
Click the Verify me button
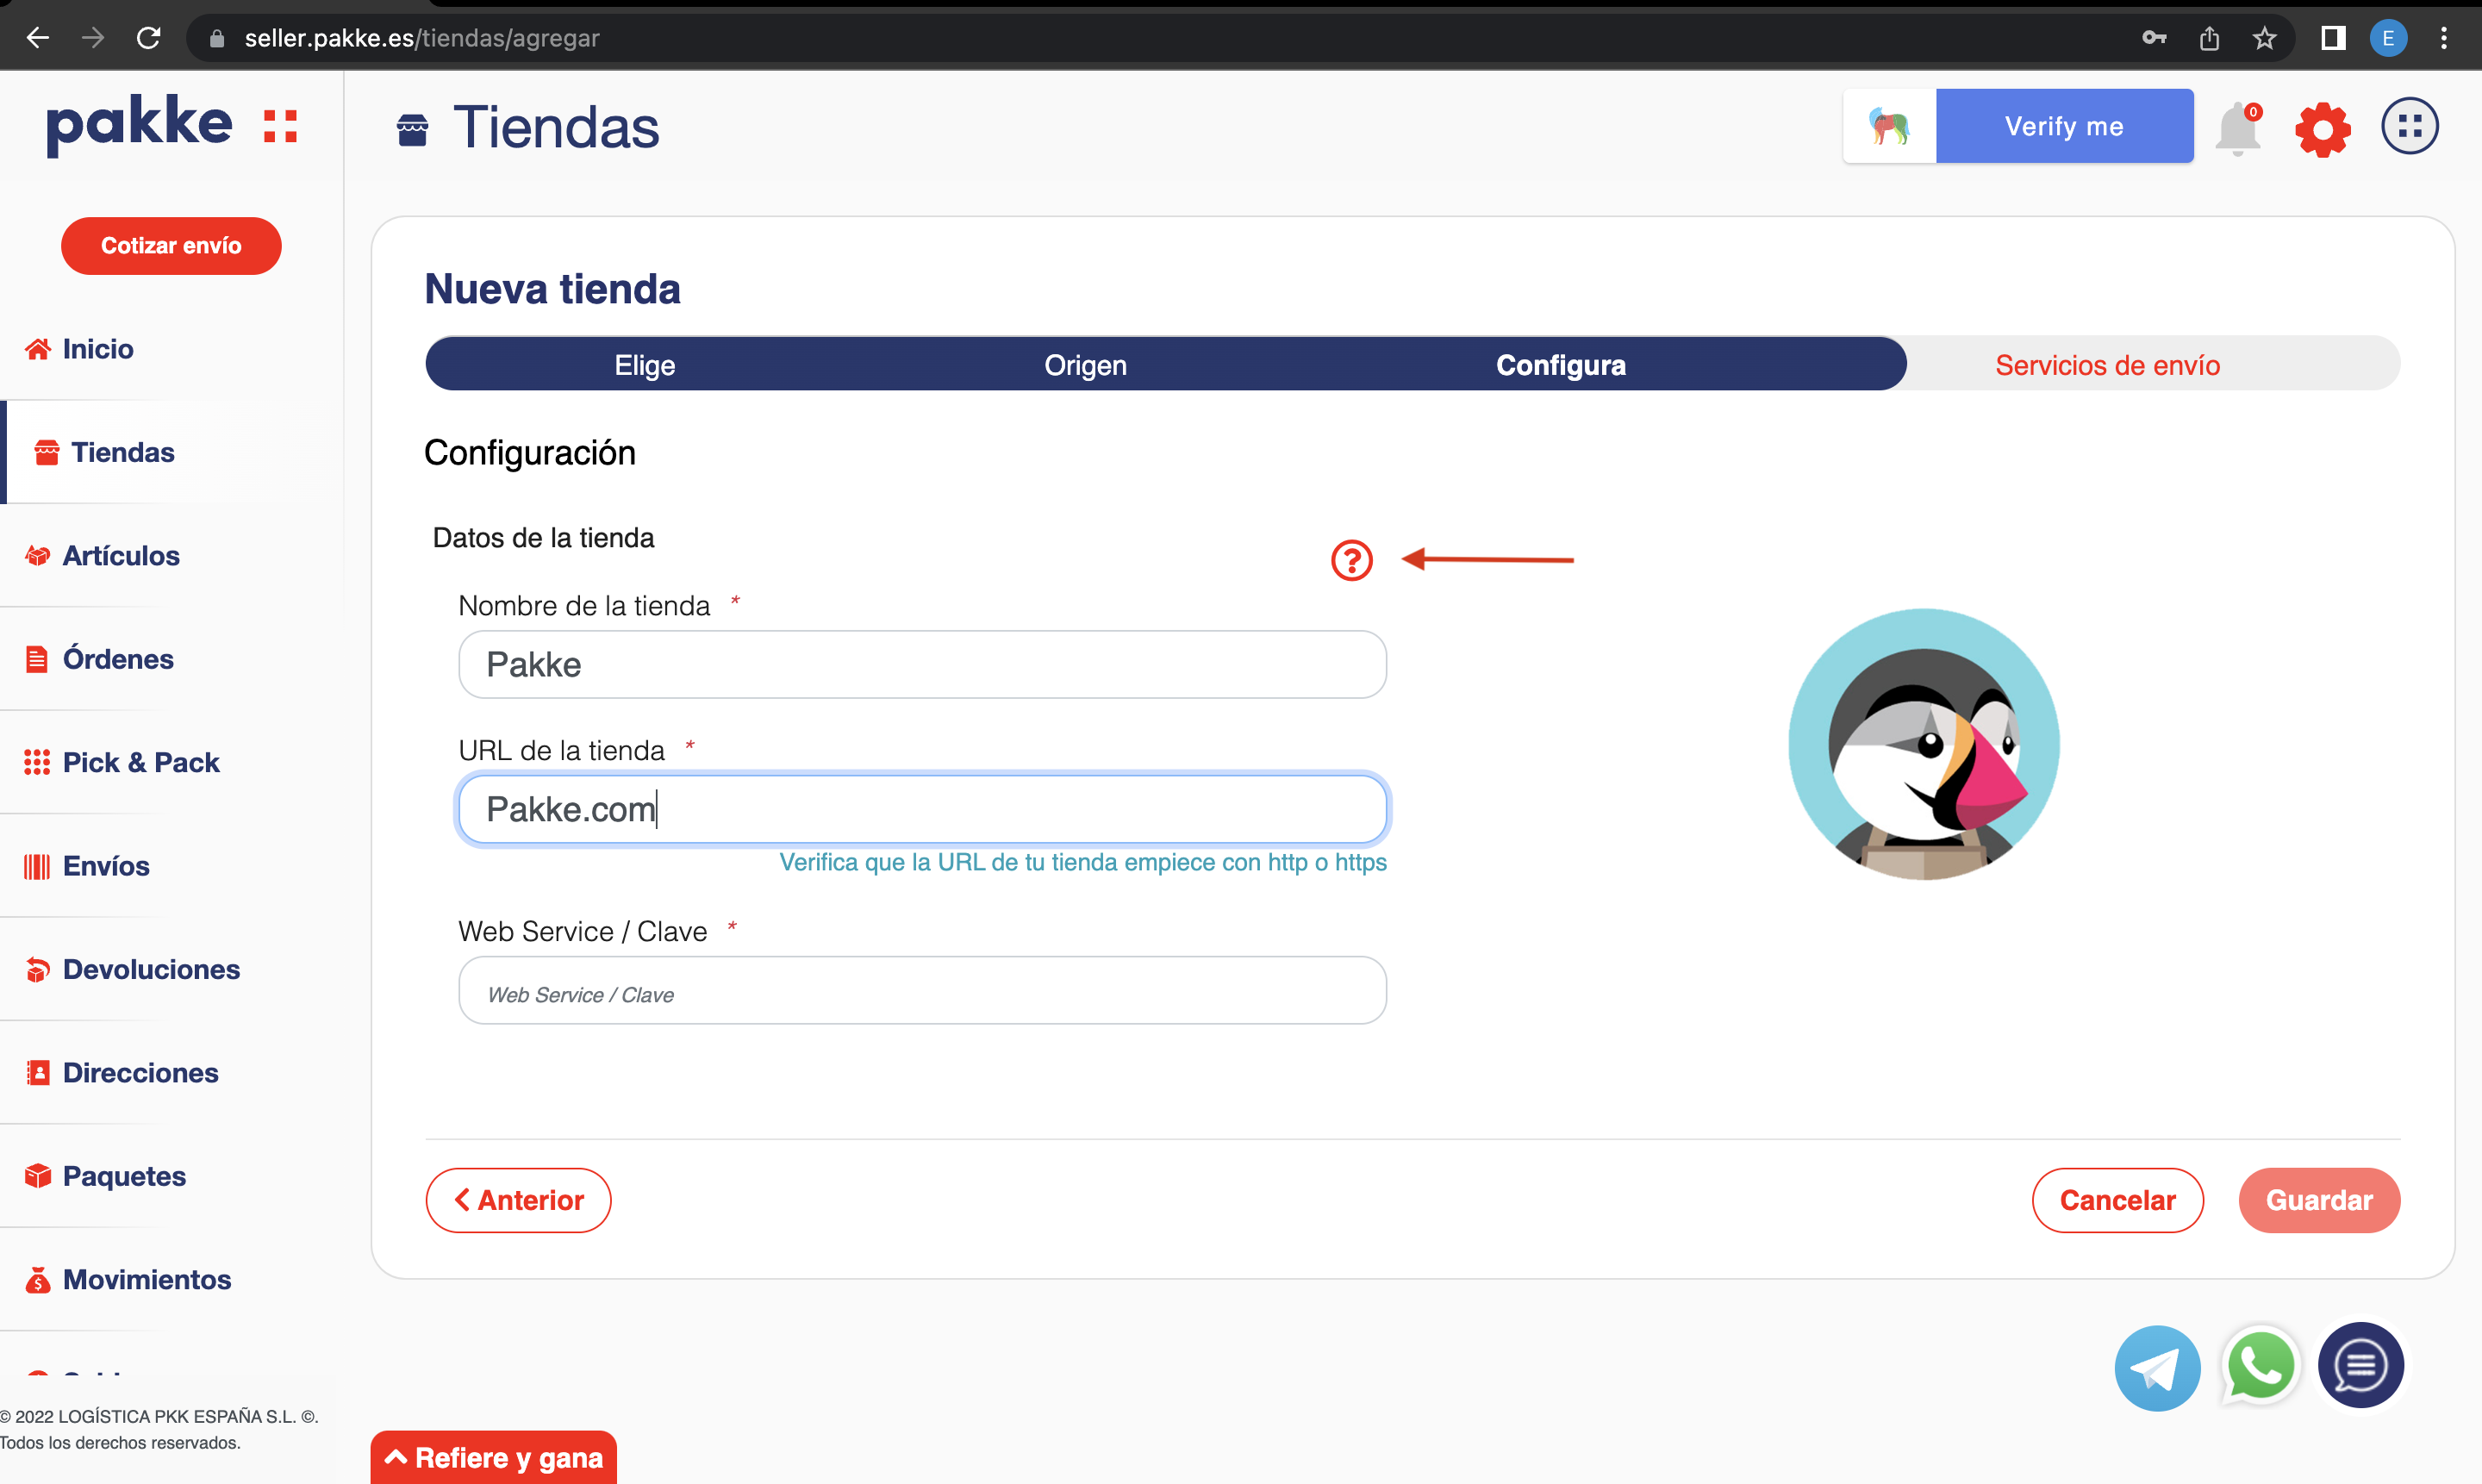pos(2063,127)
